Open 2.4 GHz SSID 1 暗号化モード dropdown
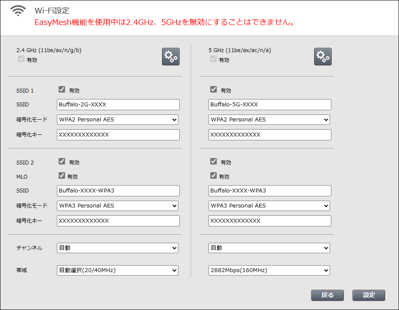This screenshot has height=310, width=399. [118, 120]
